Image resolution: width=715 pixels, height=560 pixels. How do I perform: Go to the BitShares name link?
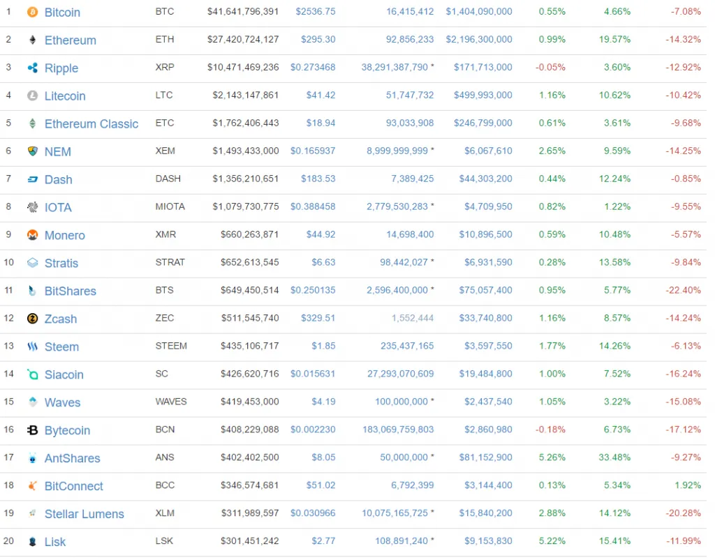pos(71,291)
